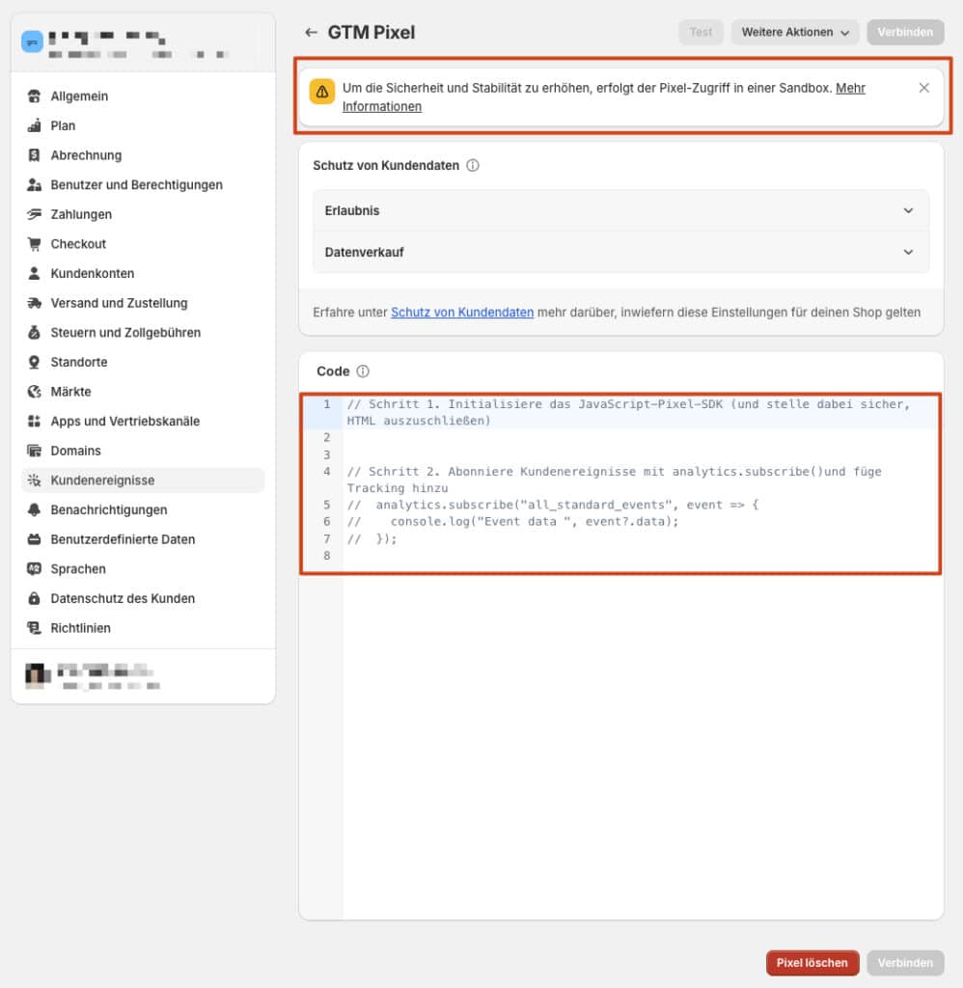Select Kundenereignisse in sidebar
This screenshot has height=988, width=963.
pyautogui.click(x=143, y=480)
